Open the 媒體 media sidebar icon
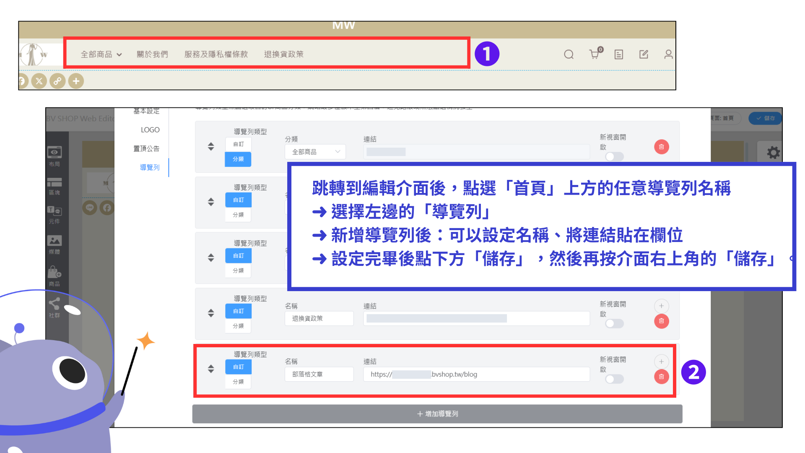This screenshot has height=453, width=805. coord(55,245)
